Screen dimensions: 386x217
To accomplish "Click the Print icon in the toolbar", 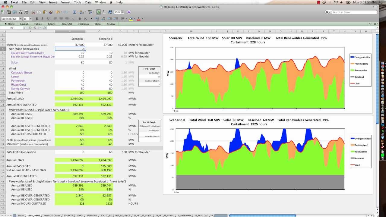I will [x=26, y=12].
